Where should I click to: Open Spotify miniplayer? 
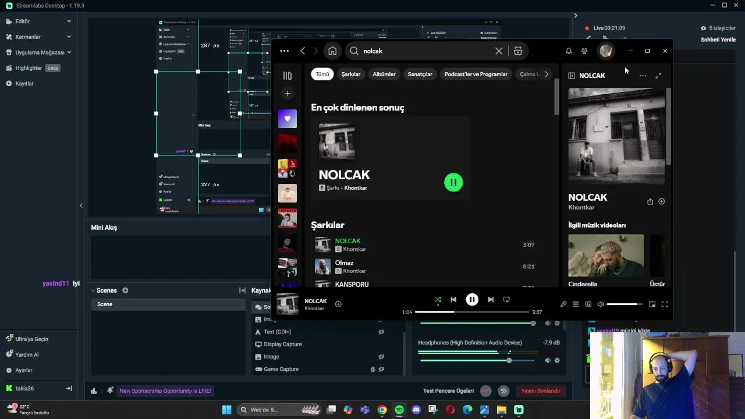[652, 304]
